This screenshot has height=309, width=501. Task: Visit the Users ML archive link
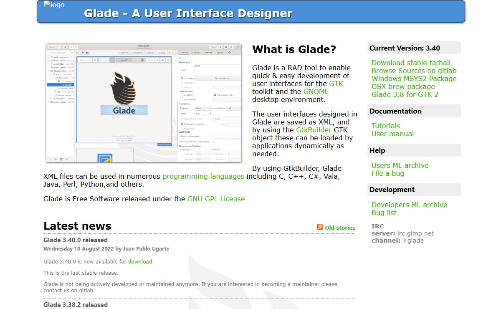pyautogui.click(x=400, y=165)
